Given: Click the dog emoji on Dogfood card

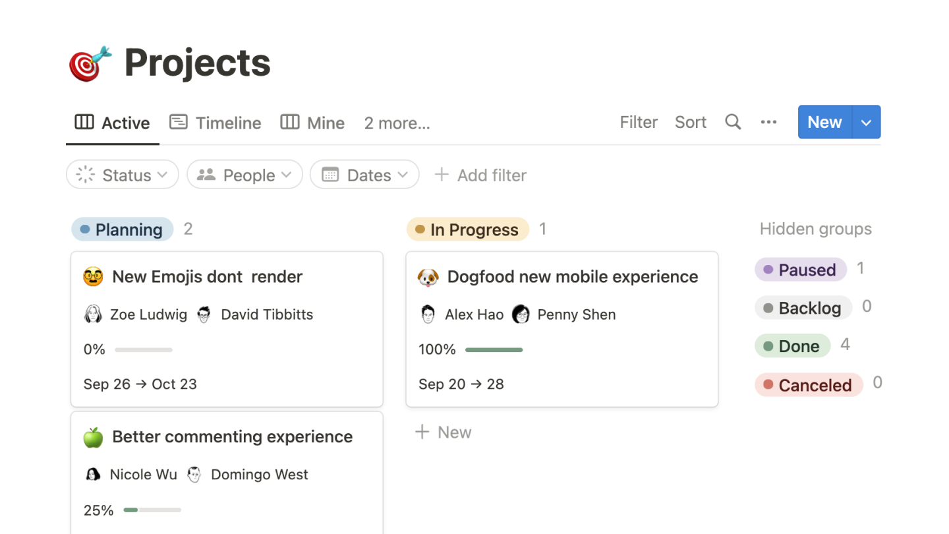Looking at the screenshot, I should (x=428, y=277).
